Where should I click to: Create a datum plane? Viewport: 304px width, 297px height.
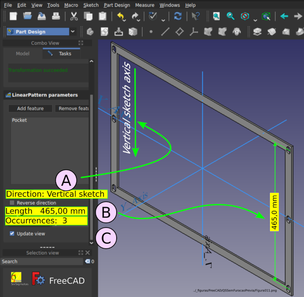pos(179,32)
